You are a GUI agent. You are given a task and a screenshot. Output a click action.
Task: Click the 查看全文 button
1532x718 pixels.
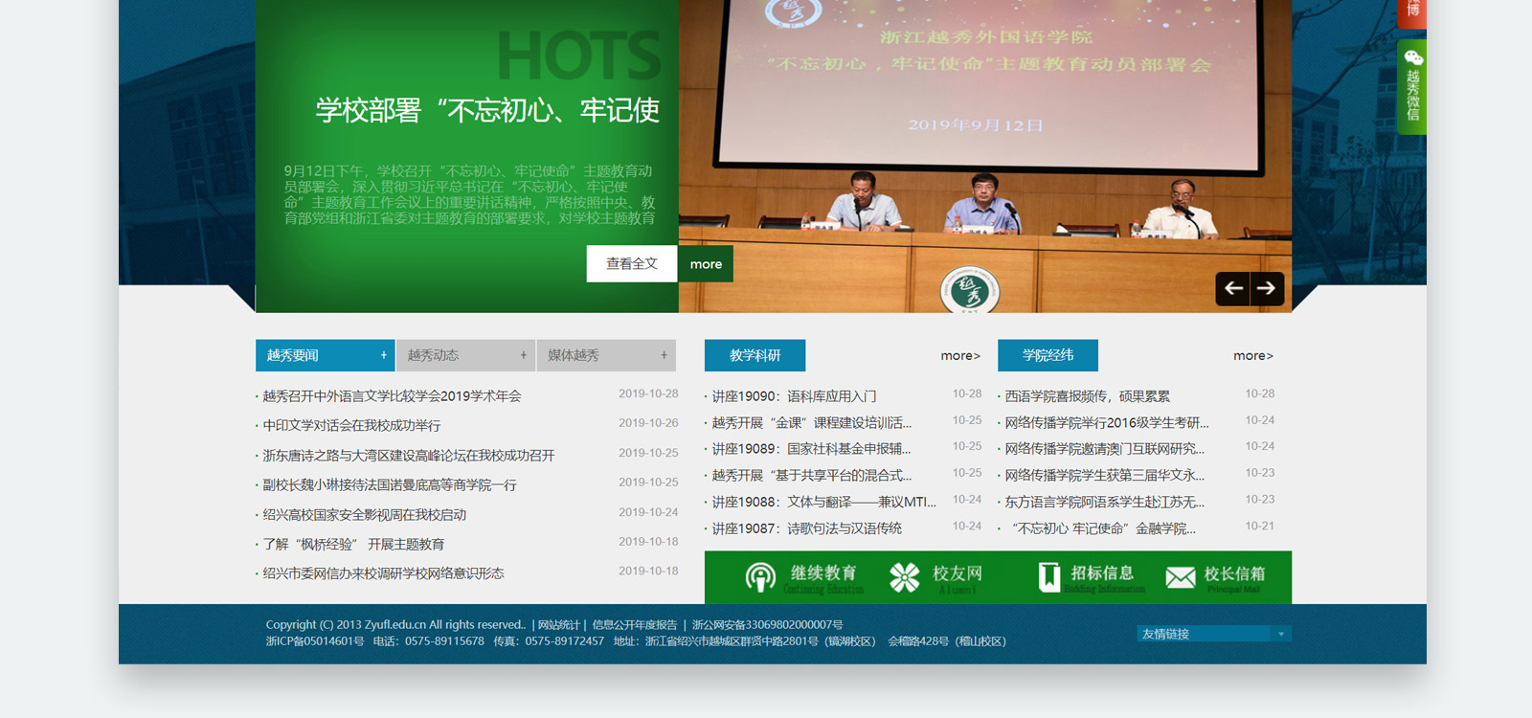pos(632,264)
